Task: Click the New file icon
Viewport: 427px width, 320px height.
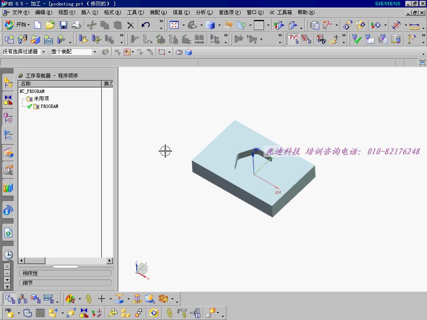Action: click(x=38, y=25)
